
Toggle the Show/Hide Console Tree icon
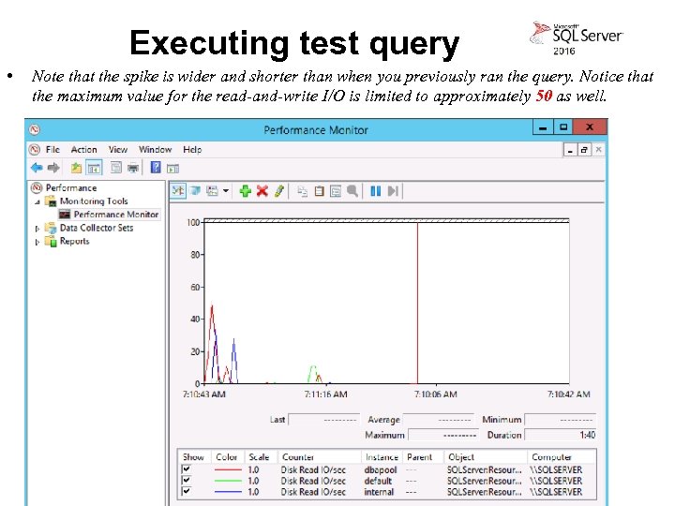pos(94,168)
